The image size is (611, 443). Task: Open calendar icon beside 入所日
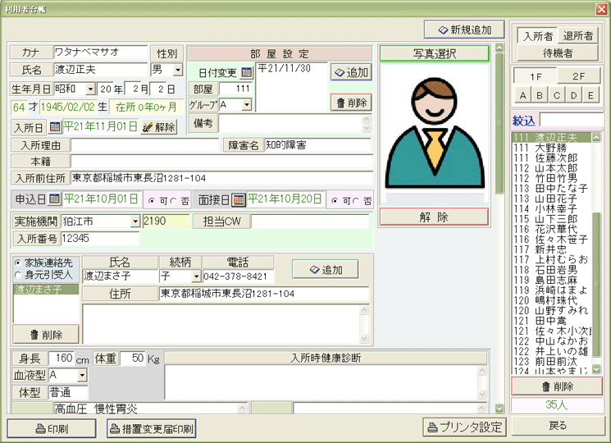tap(55, 126)
